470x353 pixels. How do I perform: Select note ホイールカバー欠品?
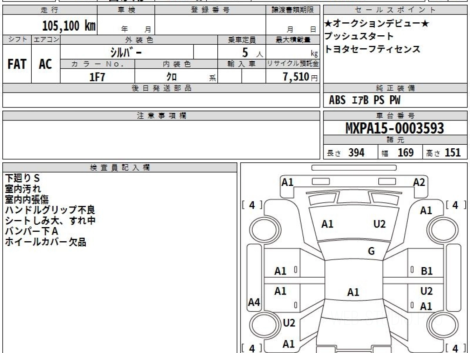click(45, 242)
